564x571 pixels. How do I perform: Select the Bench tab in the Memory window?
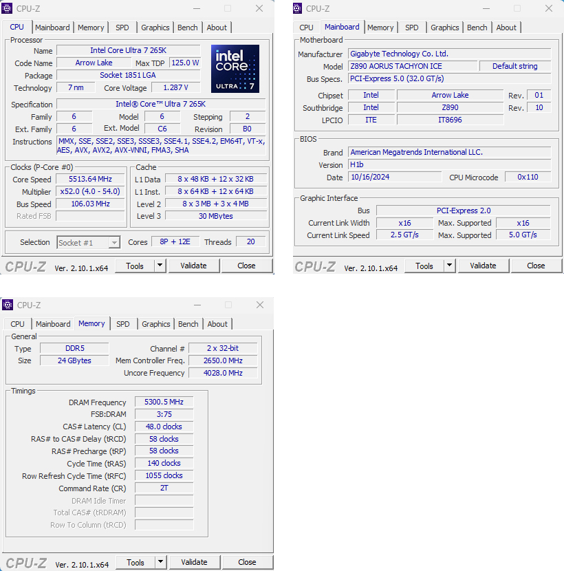(x=188, y=323)
